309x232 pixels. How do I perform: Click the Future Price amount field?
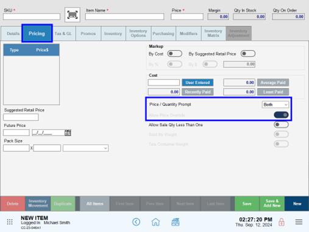(x=16, y=132)
